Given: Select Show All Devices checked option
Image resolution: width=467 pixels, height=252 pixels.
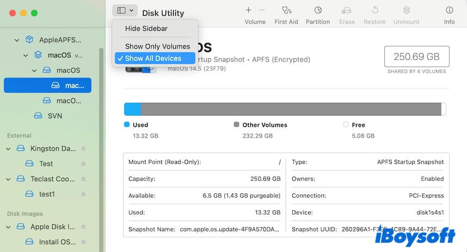Looking at the screenshot, I should [x=155, y=59].
